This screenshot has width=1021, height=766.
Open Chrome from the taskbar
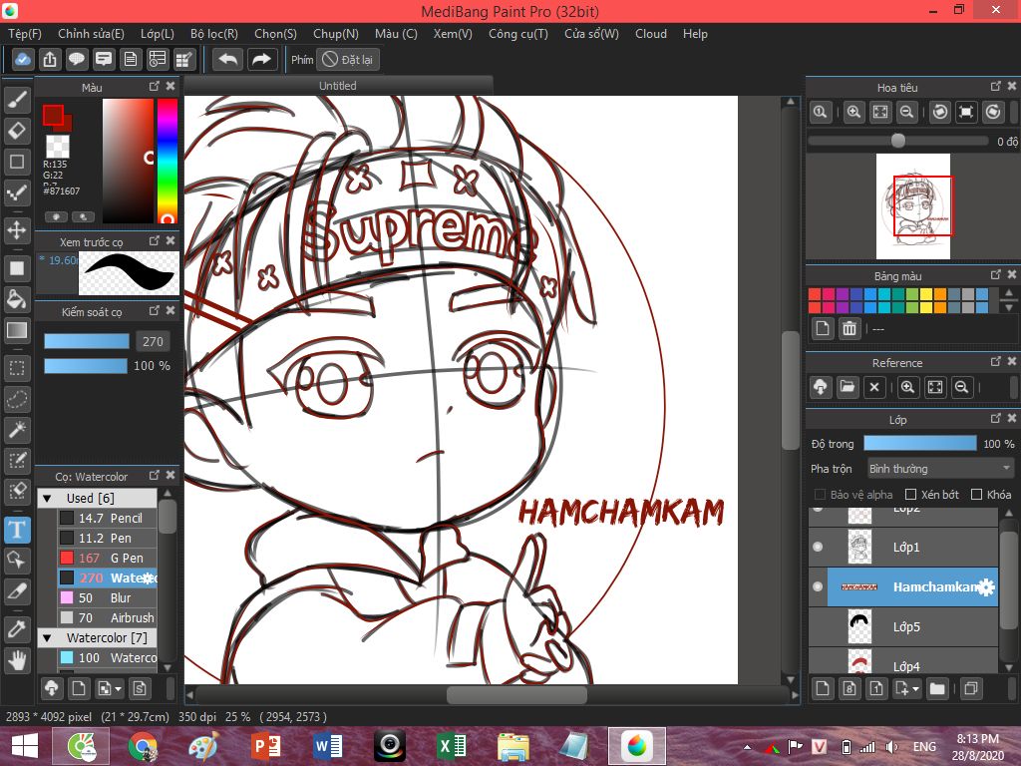coord(143,746)
